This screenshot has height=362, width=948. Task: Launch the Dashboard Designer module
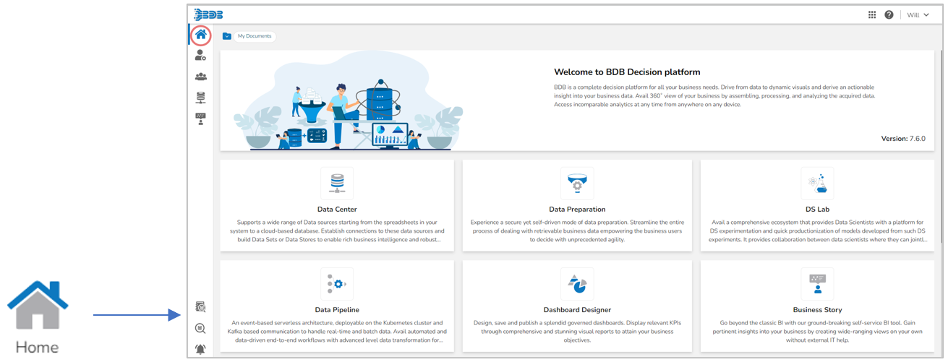tap(577, 306)
